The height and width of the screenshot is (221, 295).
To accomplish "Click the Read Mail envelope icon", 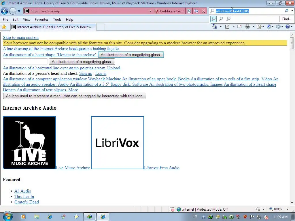I will [x=239, y=26].
